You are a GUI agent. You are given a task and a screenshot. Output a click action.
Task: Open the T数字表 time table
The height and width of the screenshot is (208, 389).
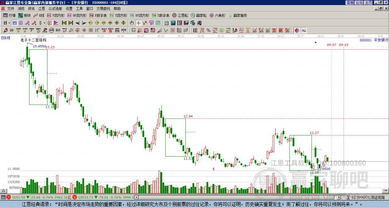tap(161, 15)
